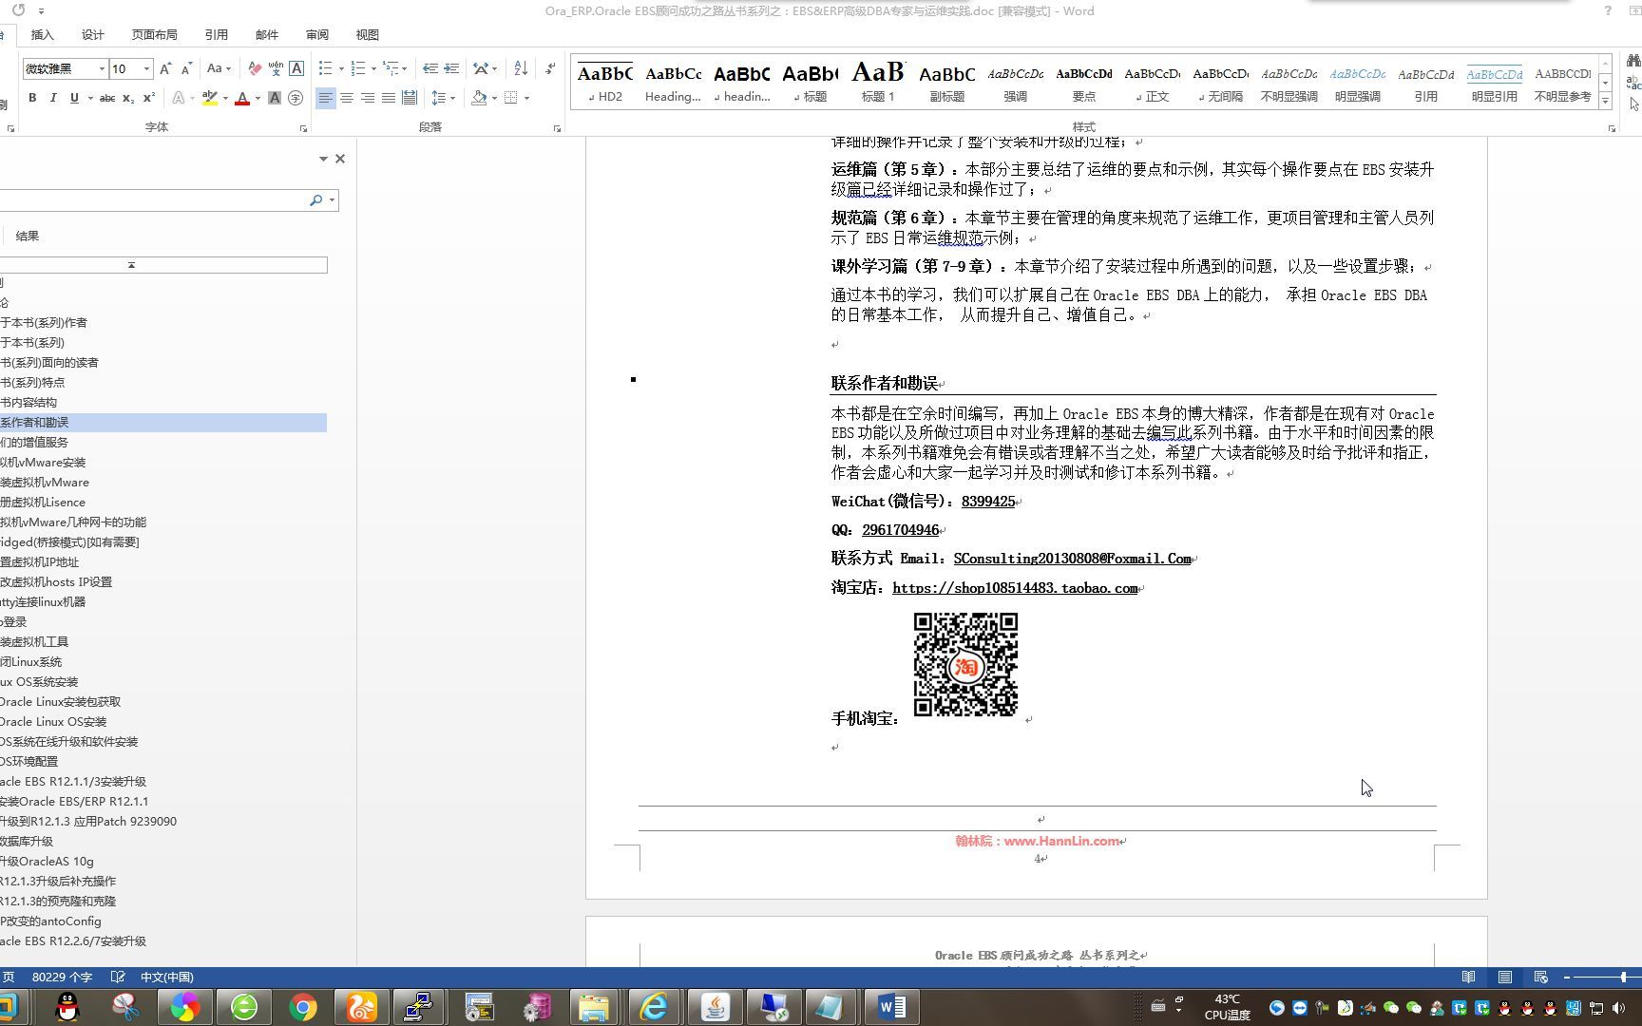This screenshot has height=1026, width=1642.
Task: Open navigation pane options dropdown arrow
Action: point(323,159)
